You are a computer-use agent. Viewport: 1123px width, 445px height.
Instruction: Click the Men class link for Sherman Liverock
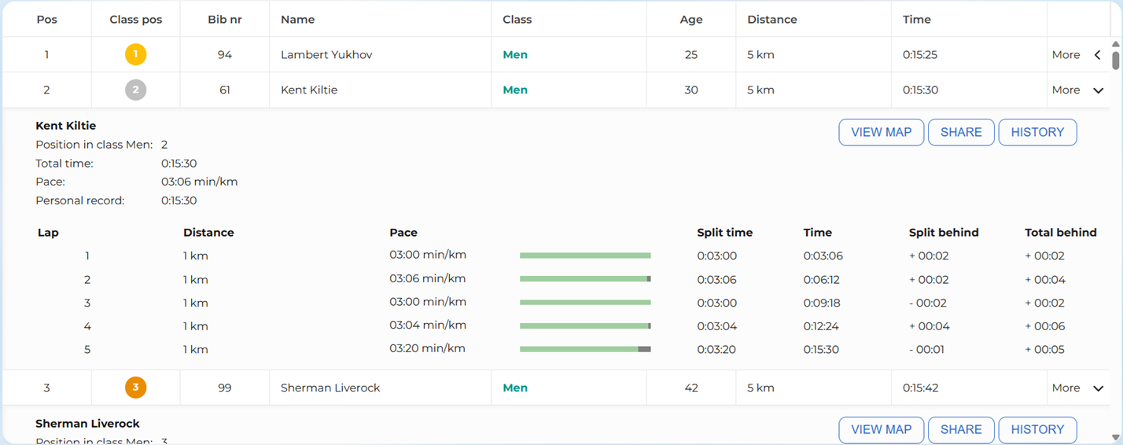(515, 388)
